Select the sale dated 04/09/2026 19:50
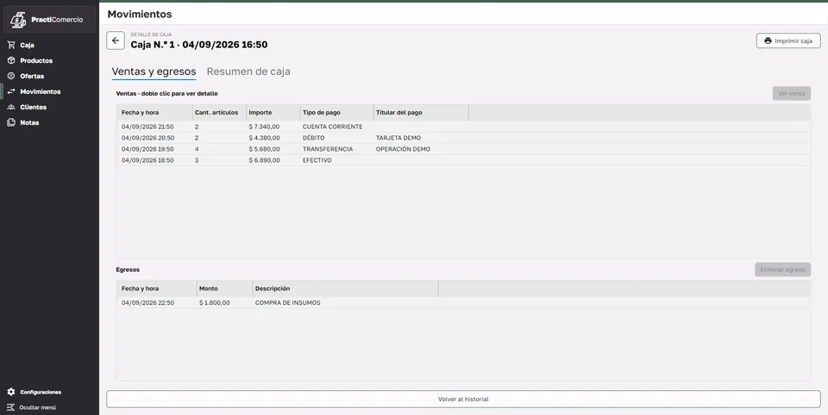Viewport: 828px width, 415px height. click(464, 149)
